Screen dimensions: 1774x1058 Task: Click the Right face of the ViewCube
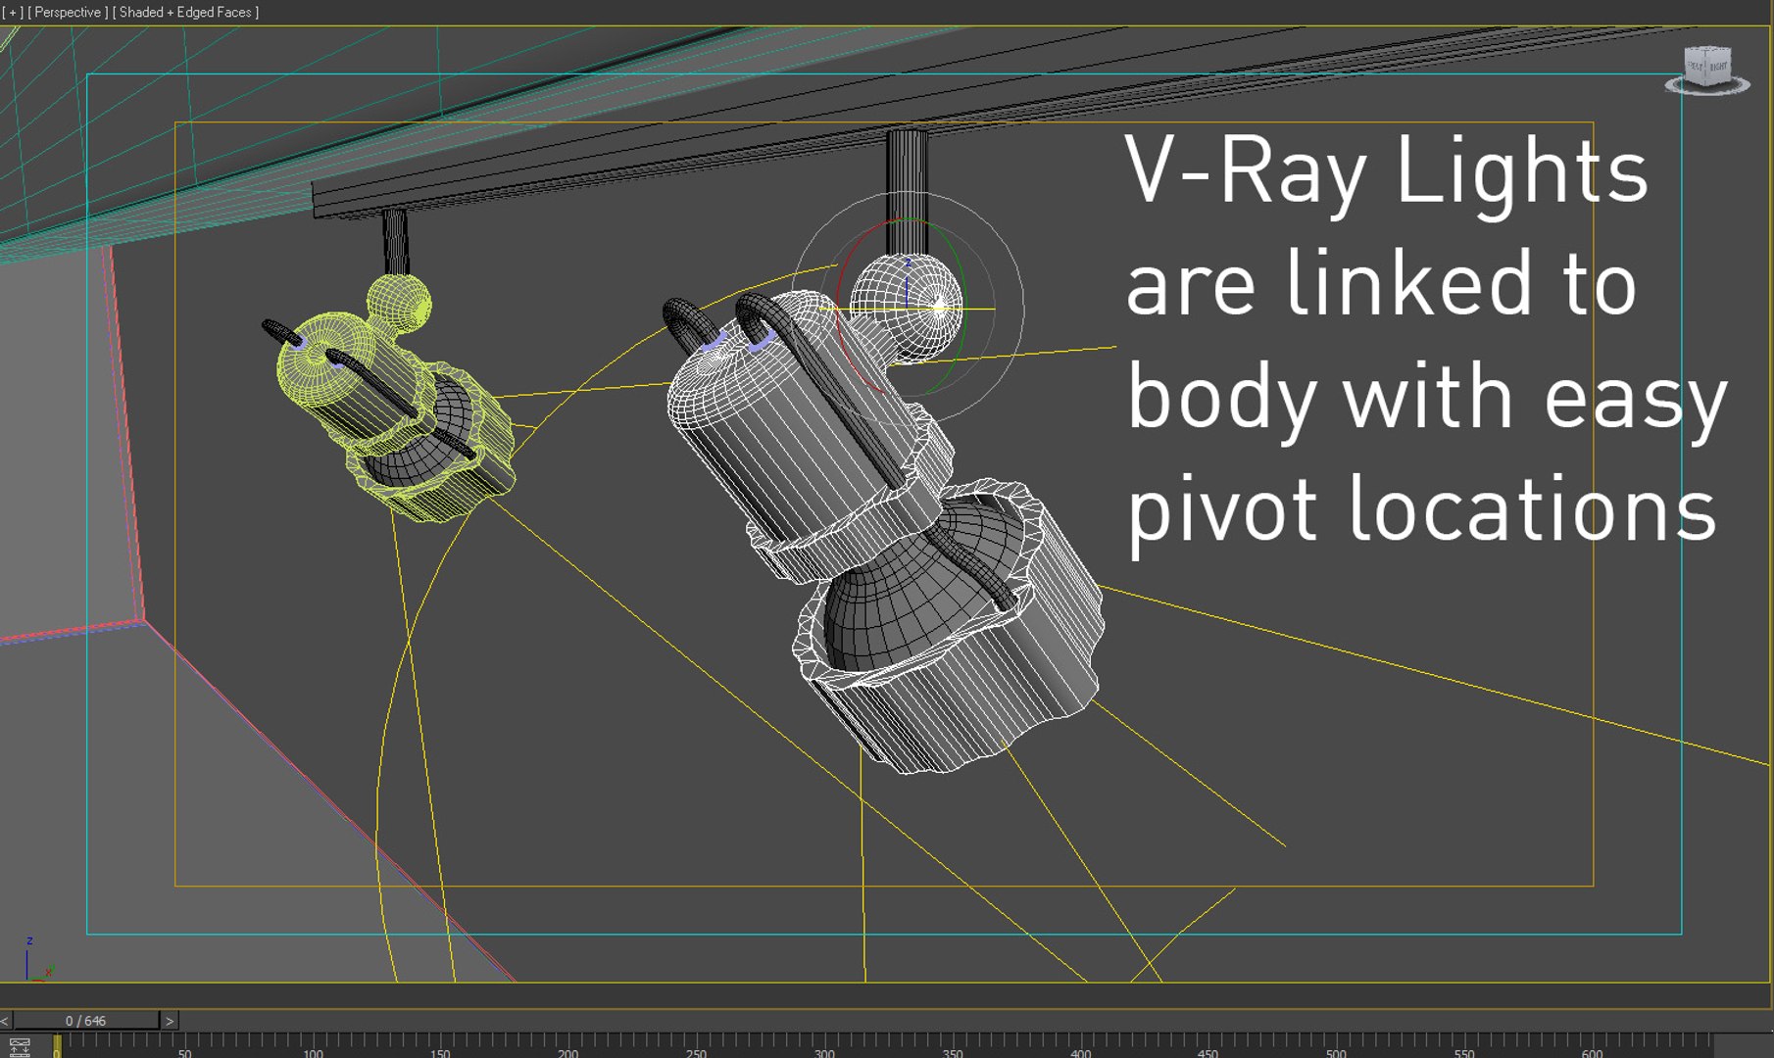(1719, 67)
